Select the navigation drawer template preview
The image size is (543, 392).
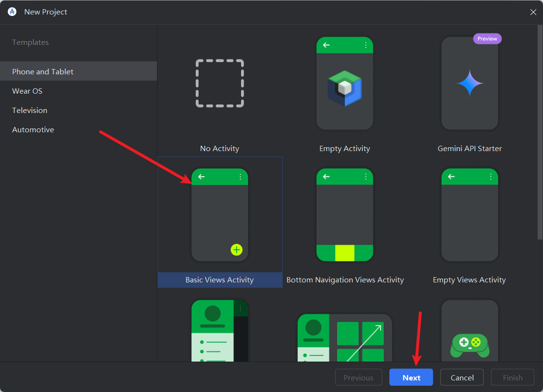[x=219, y=331]
